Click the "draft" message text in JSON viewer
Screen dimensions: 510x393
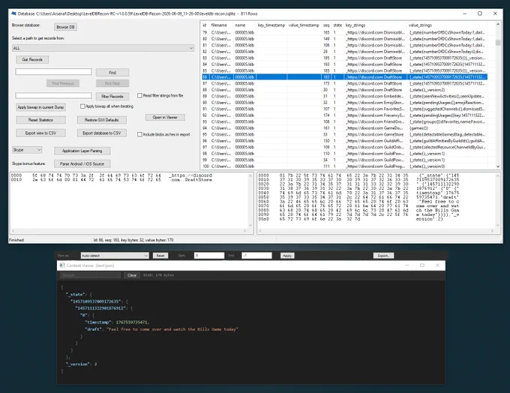[172, 329]
